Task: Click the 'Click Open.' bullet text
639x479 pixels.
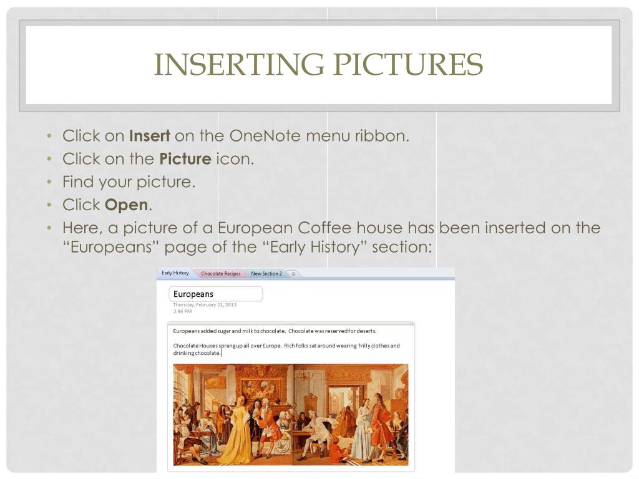Action: [107, 205]
